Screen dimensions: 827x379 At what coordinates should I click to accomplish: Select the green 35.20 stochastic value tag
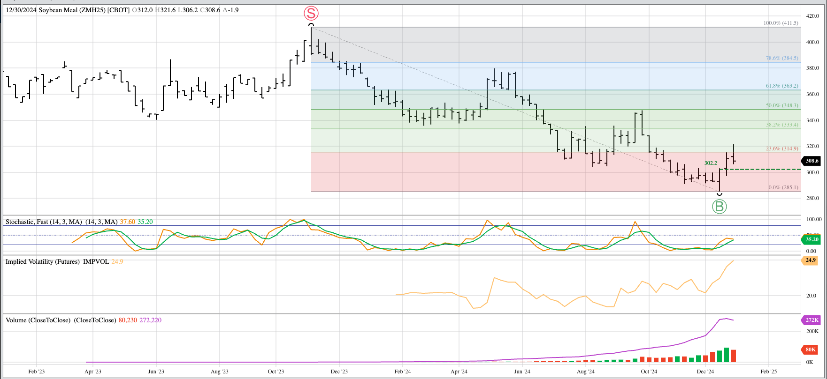pyautogui.click(x=811, y=239)
